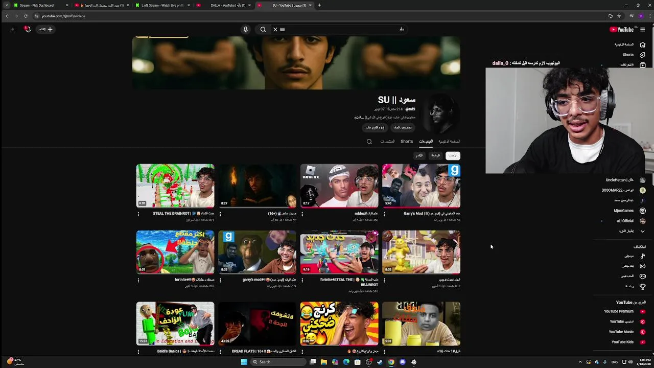Switch to the channel Posts tab
This screenshot has height=368, width=654.
[387, 142]
